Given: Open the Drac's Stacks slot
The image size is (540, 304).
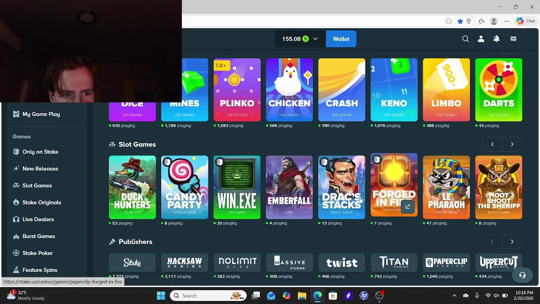Looking at the screenshot, I should tap(342, 187).
